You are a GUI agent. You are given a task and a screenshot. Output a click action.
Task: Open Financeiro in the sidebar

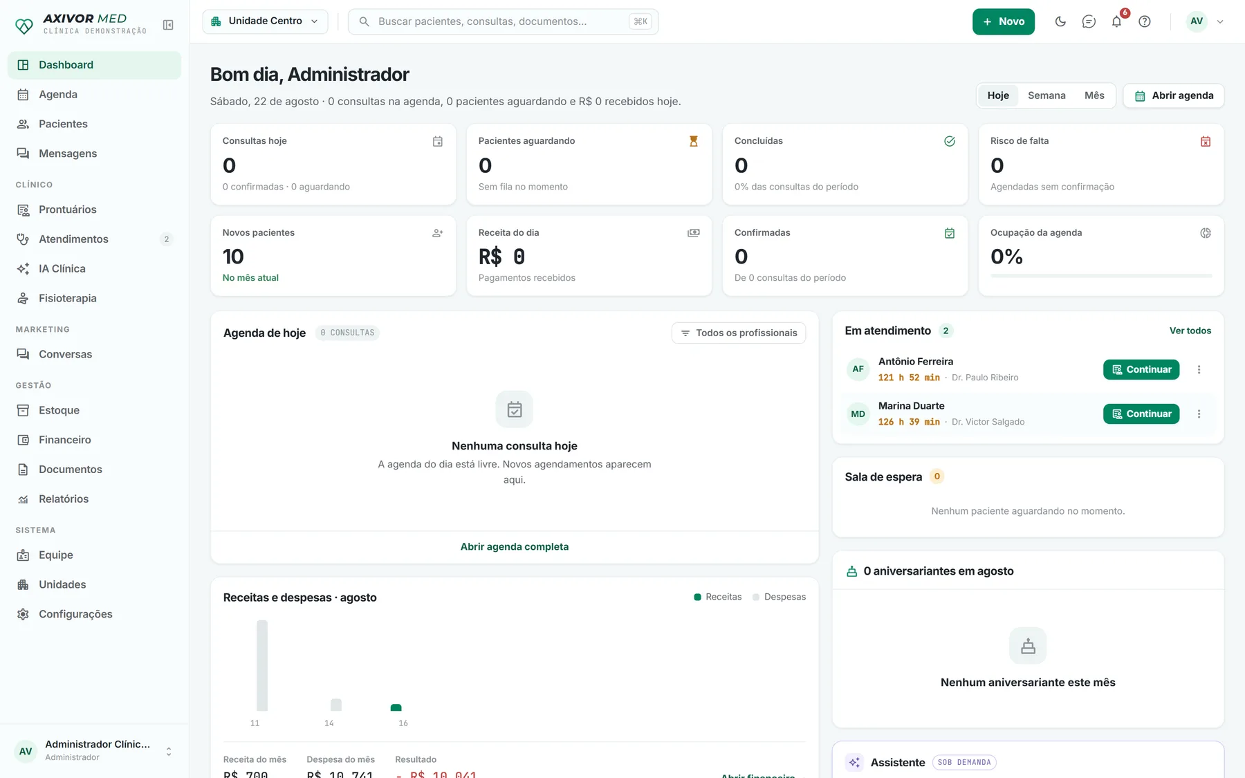coord(94,440)
